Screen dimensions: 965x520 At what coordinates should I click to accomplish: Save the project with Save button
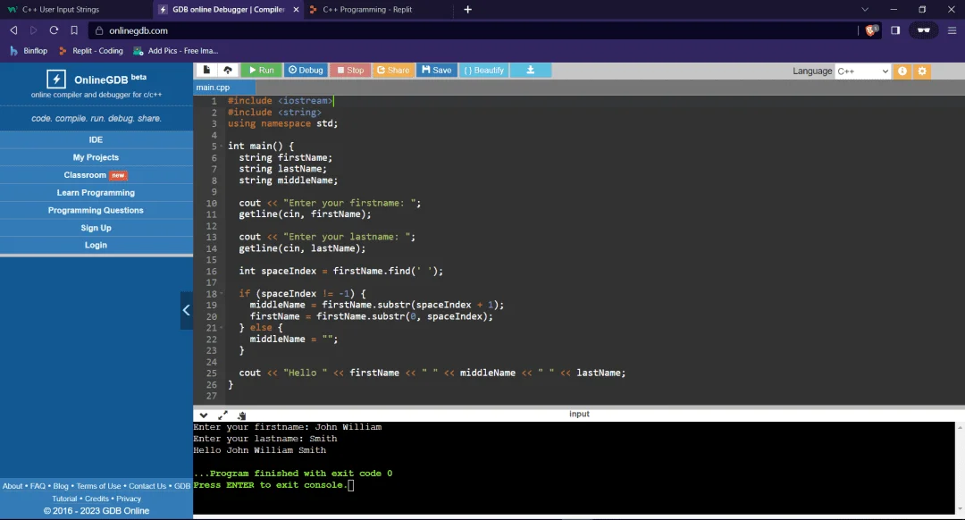point(436,71)
